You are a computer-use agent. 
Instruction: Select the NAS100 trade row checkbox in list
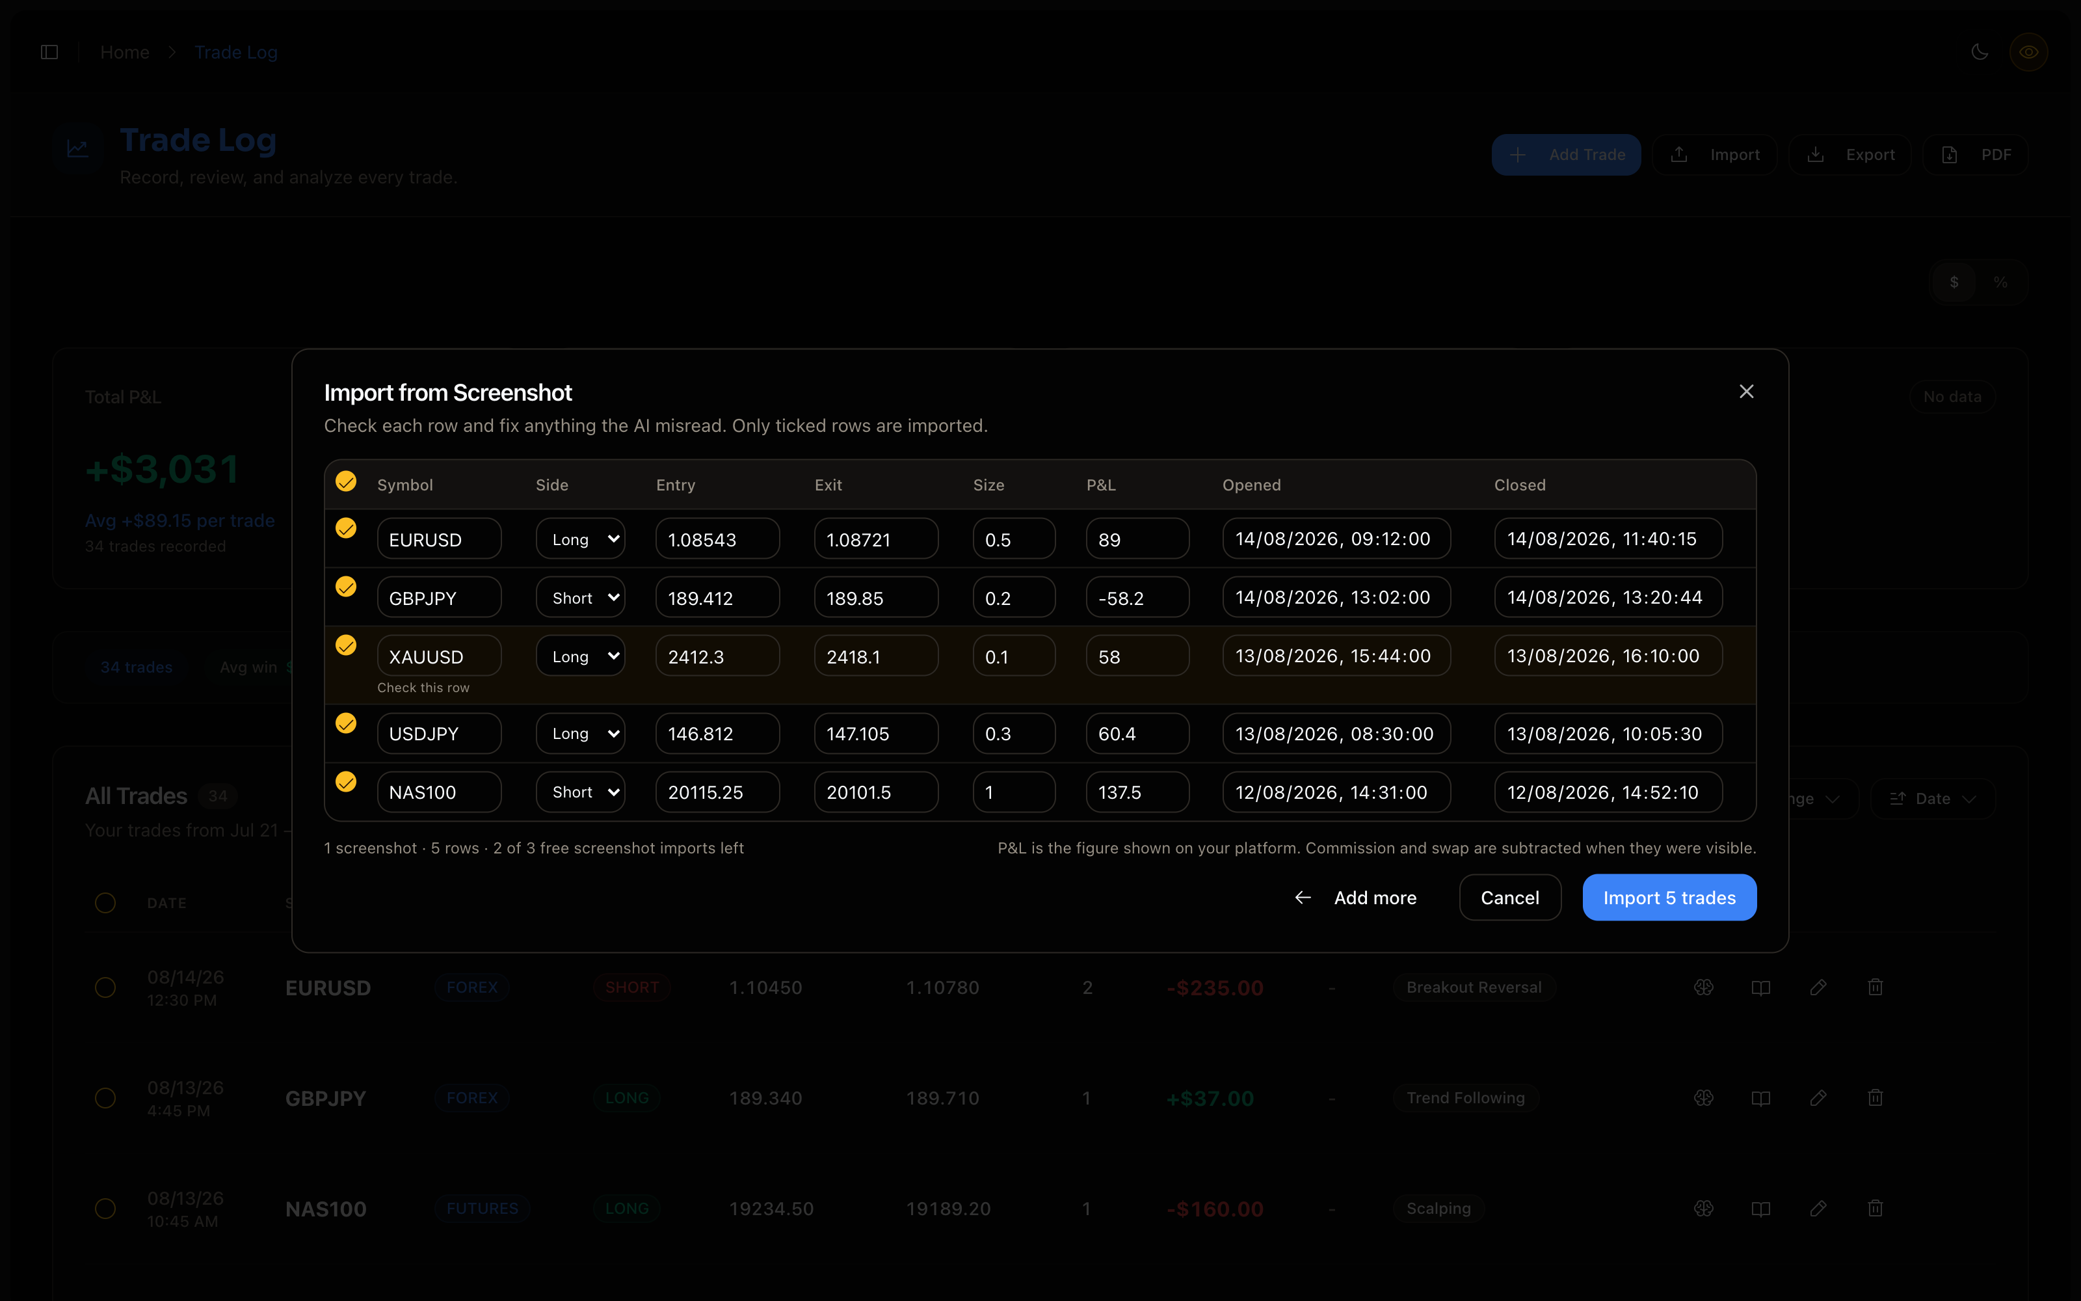(x=105, y=1208)
